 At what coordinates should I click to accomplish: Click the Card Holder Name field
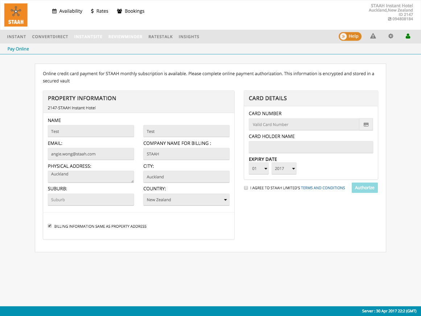pos(311,147)
